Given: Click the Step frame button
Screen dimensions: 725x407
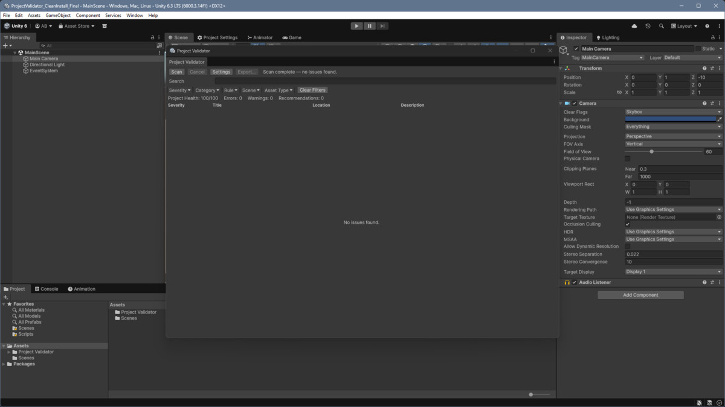Looking at the screenshot, I should (x=382, y=26).
